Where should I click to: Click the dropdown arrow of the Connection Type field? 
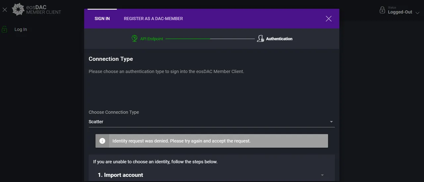(331, 122)
